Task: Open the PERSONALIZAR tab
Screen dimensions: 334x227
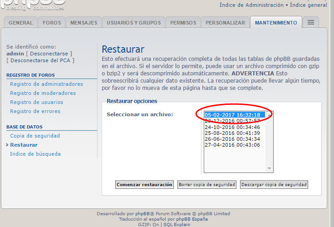Action: (226, 23)
